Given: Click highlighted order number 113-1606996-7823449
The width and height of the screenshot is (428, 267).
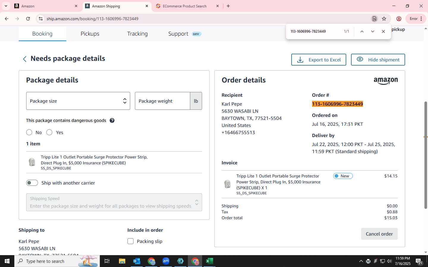Looking at the screenshot, I should [x=337, y=104].
